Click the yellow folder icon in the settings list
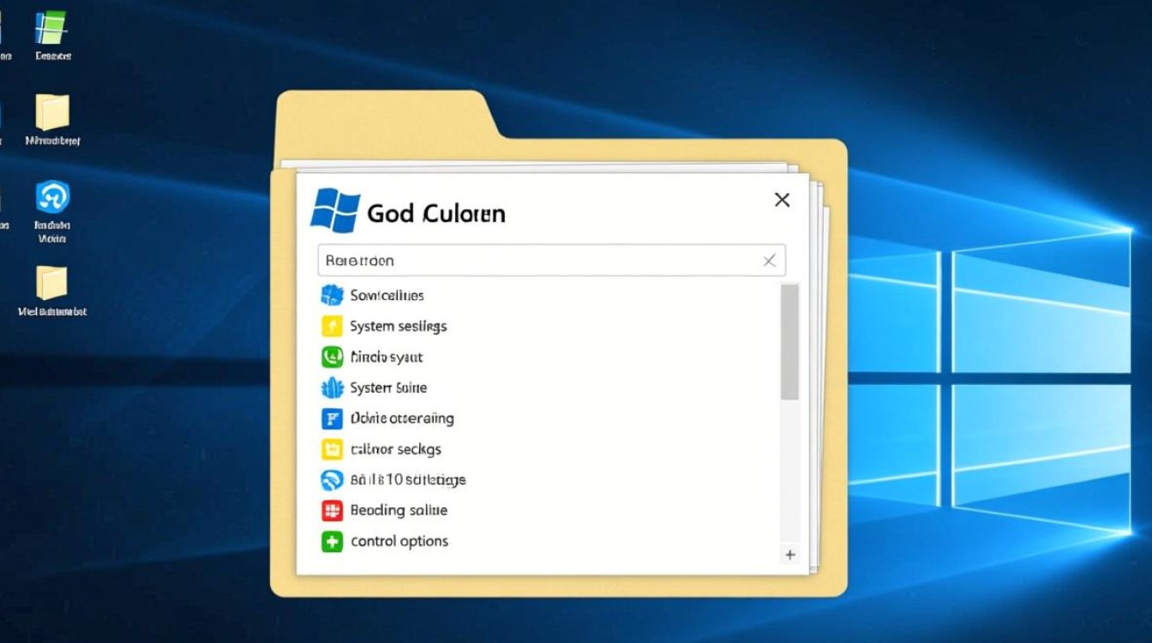The height and width of the screenshot is (643, 1152). pos(332,448)
